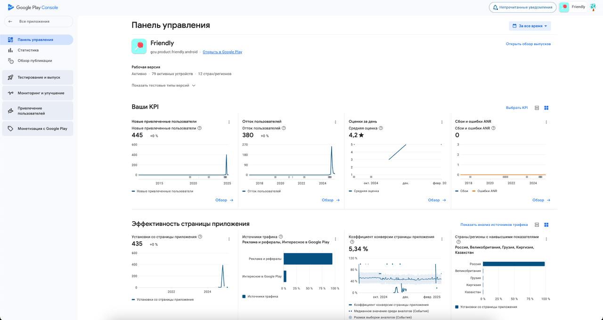The height and width of the screenshot is (320, 603).
Task: Click the Статистика bar-chart icon in sidebar
Action: click(x=9, y=50)
